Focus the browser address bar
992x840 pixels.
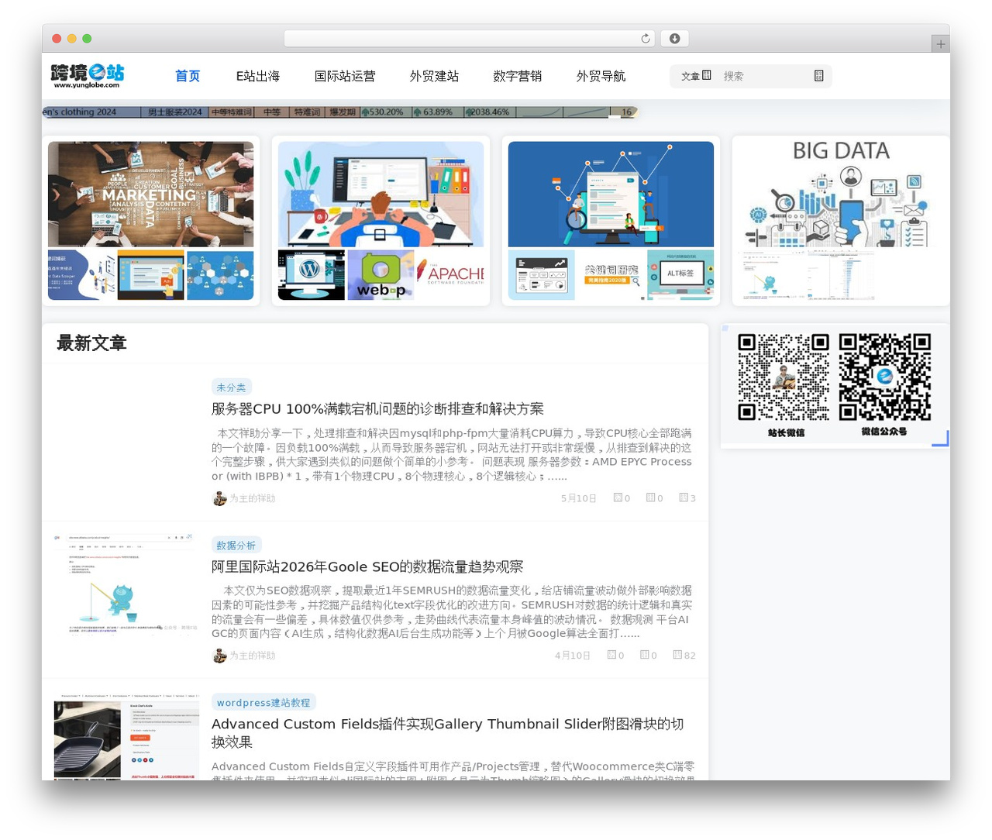click(469, 39)
